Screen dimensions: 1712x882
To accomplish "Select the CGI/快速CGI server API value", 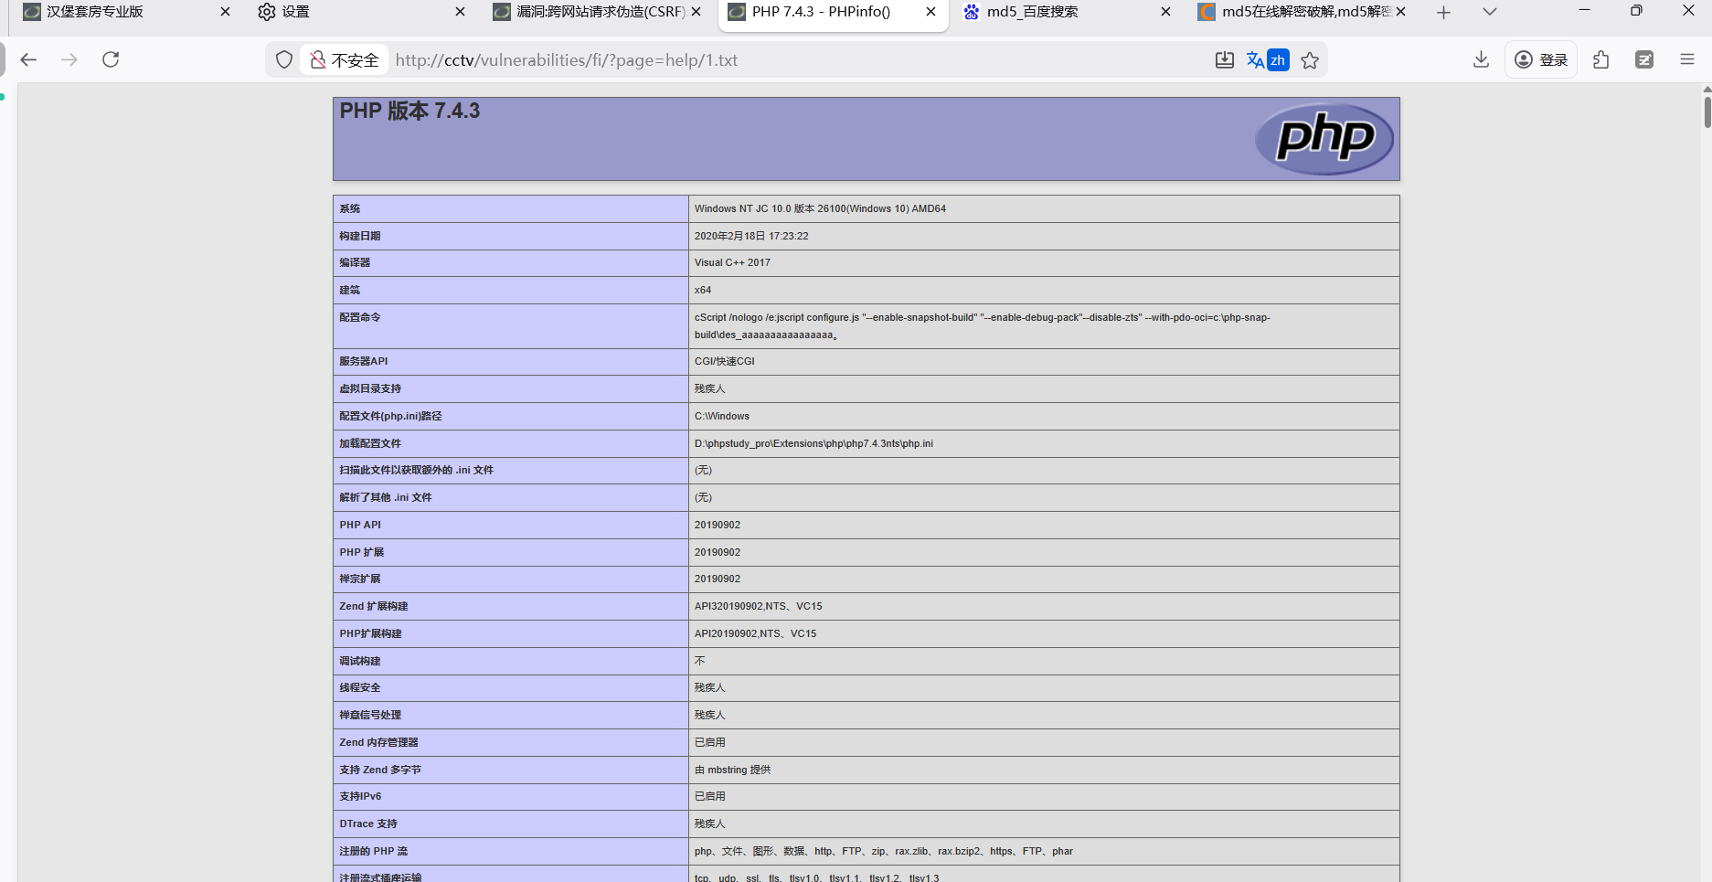I will point(725,361).
